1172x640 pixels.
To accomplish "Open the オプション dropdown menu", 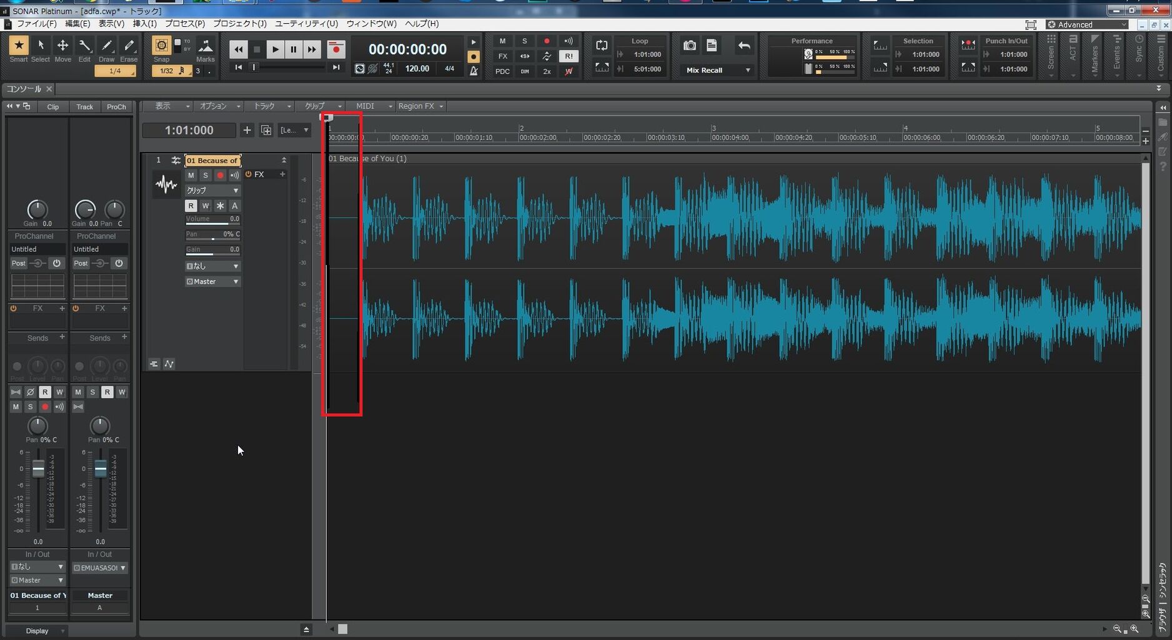I will 217,106.
